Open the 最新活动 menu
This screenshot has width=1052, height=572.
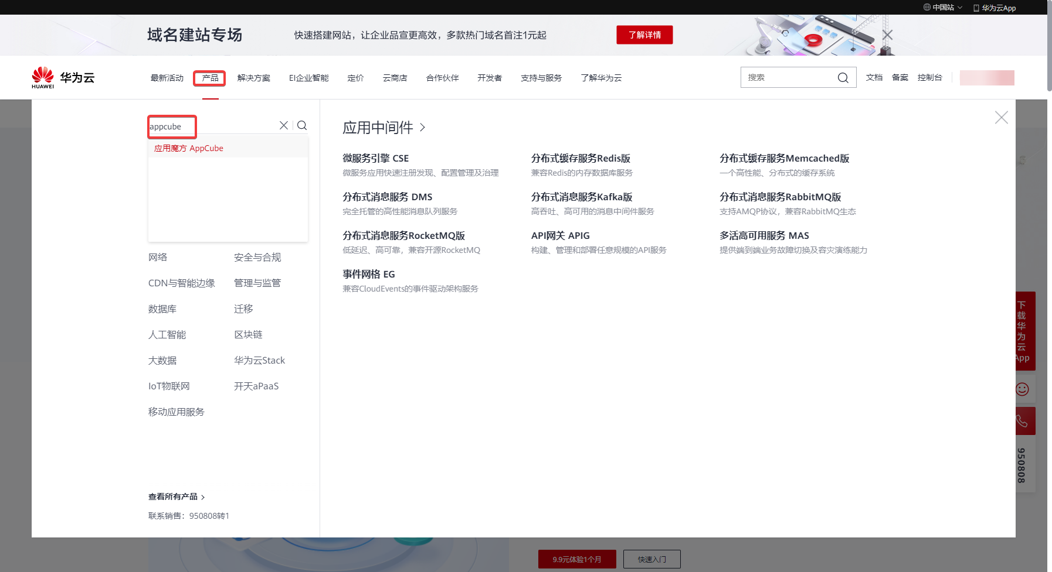pos(167,78)
